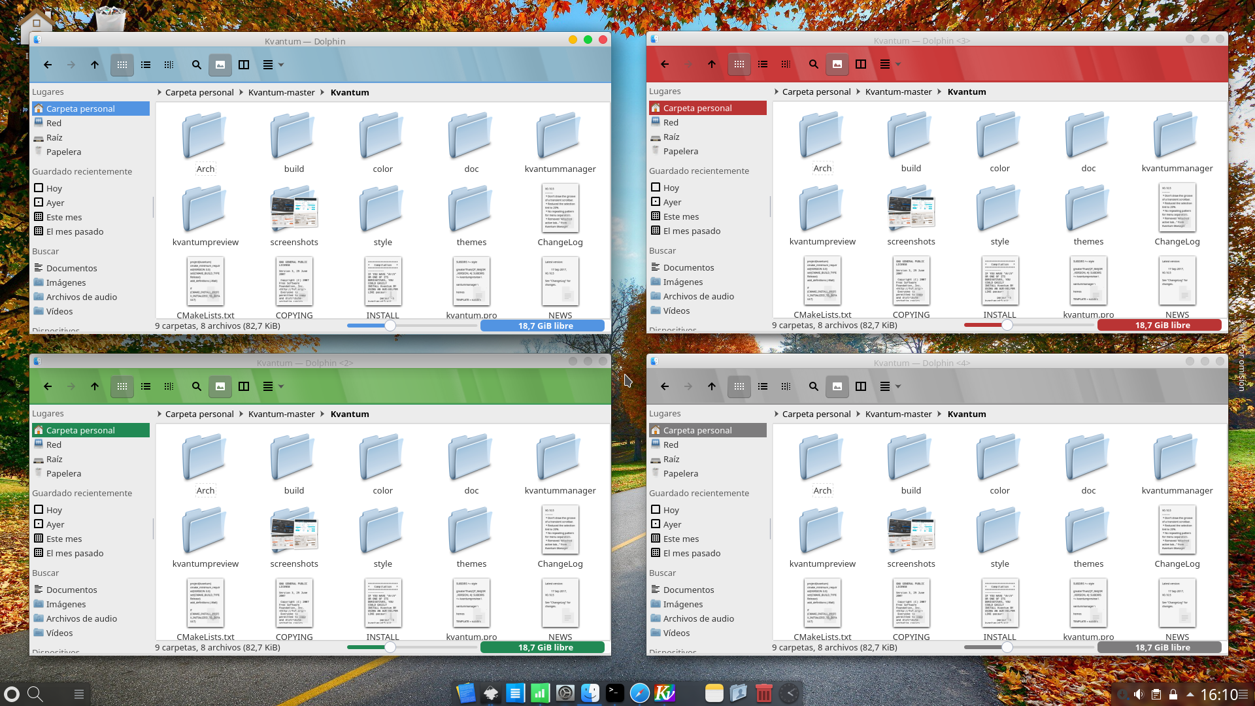Adjust zoom slider in blue Dolphin status bar
The height and width of the screenshot is (706, 1255).
pos(390,326)
